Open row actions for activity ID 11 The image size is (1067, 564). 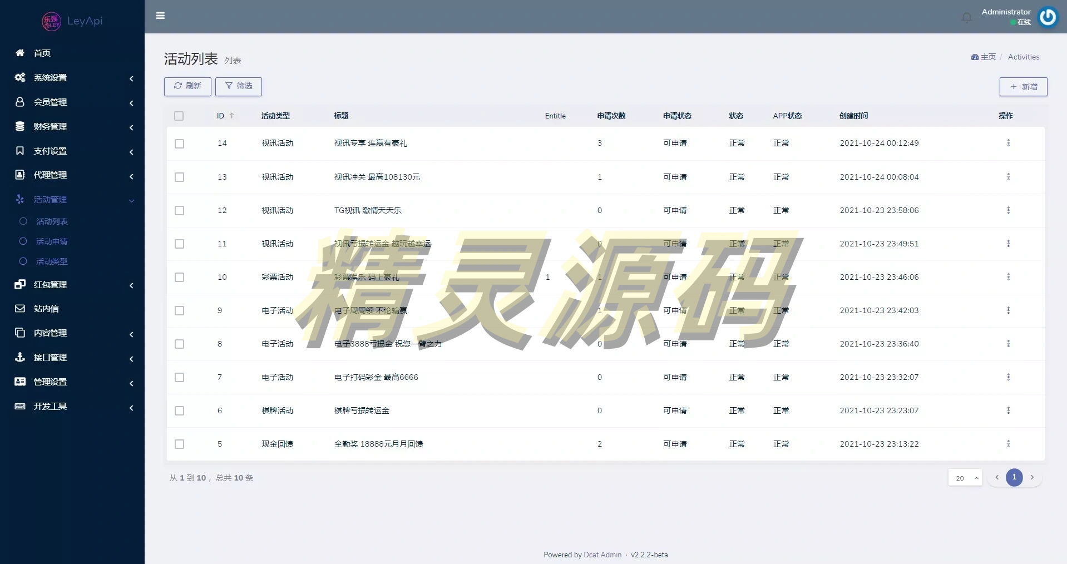point(1008,244)
